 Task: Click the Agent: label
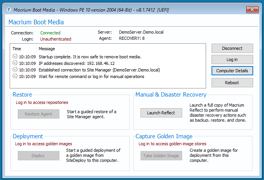(x=105, y=38)
